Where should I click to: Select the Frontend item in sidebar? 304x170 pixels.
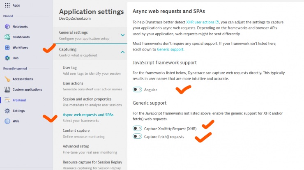pos(19,100)
